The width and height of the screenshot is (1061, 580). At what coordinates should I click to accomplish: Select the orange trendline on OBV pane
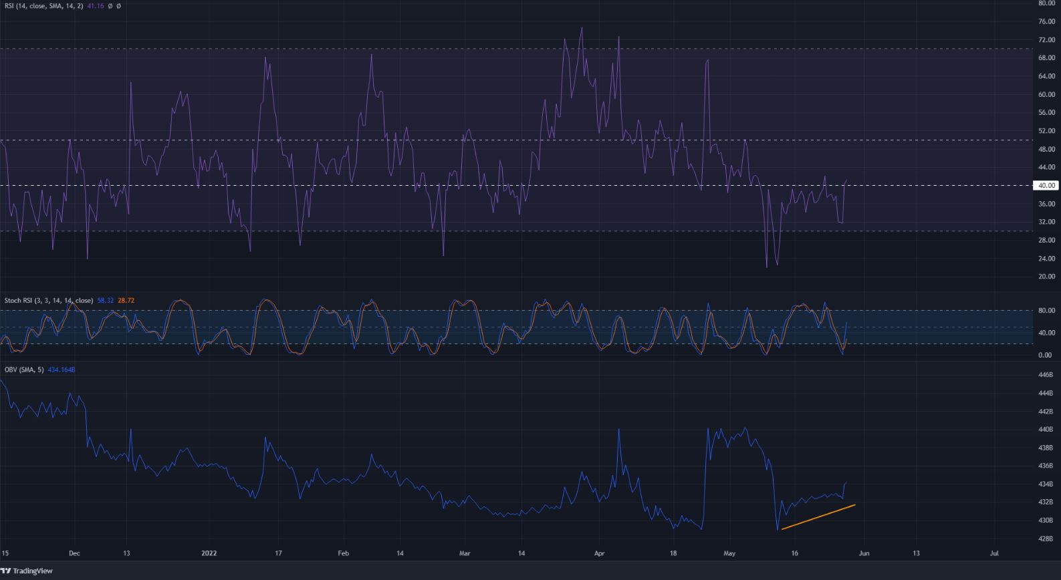818,517
